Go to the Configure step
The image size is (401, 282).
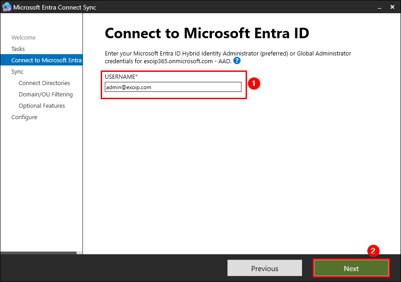24,117
